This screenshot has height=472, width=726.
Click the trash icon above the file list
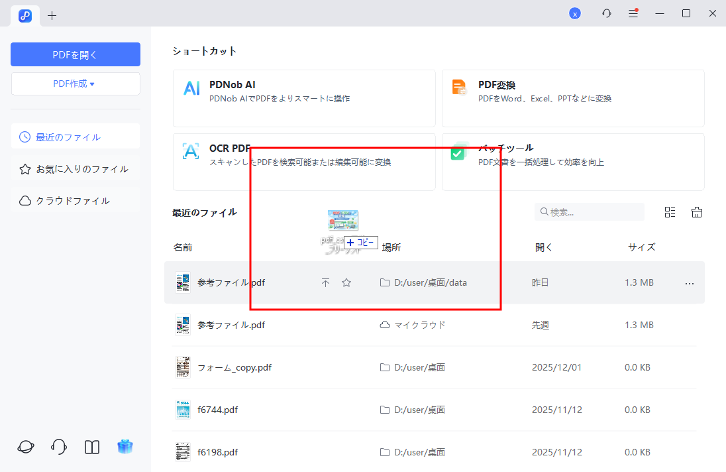[x=696, y=211]
